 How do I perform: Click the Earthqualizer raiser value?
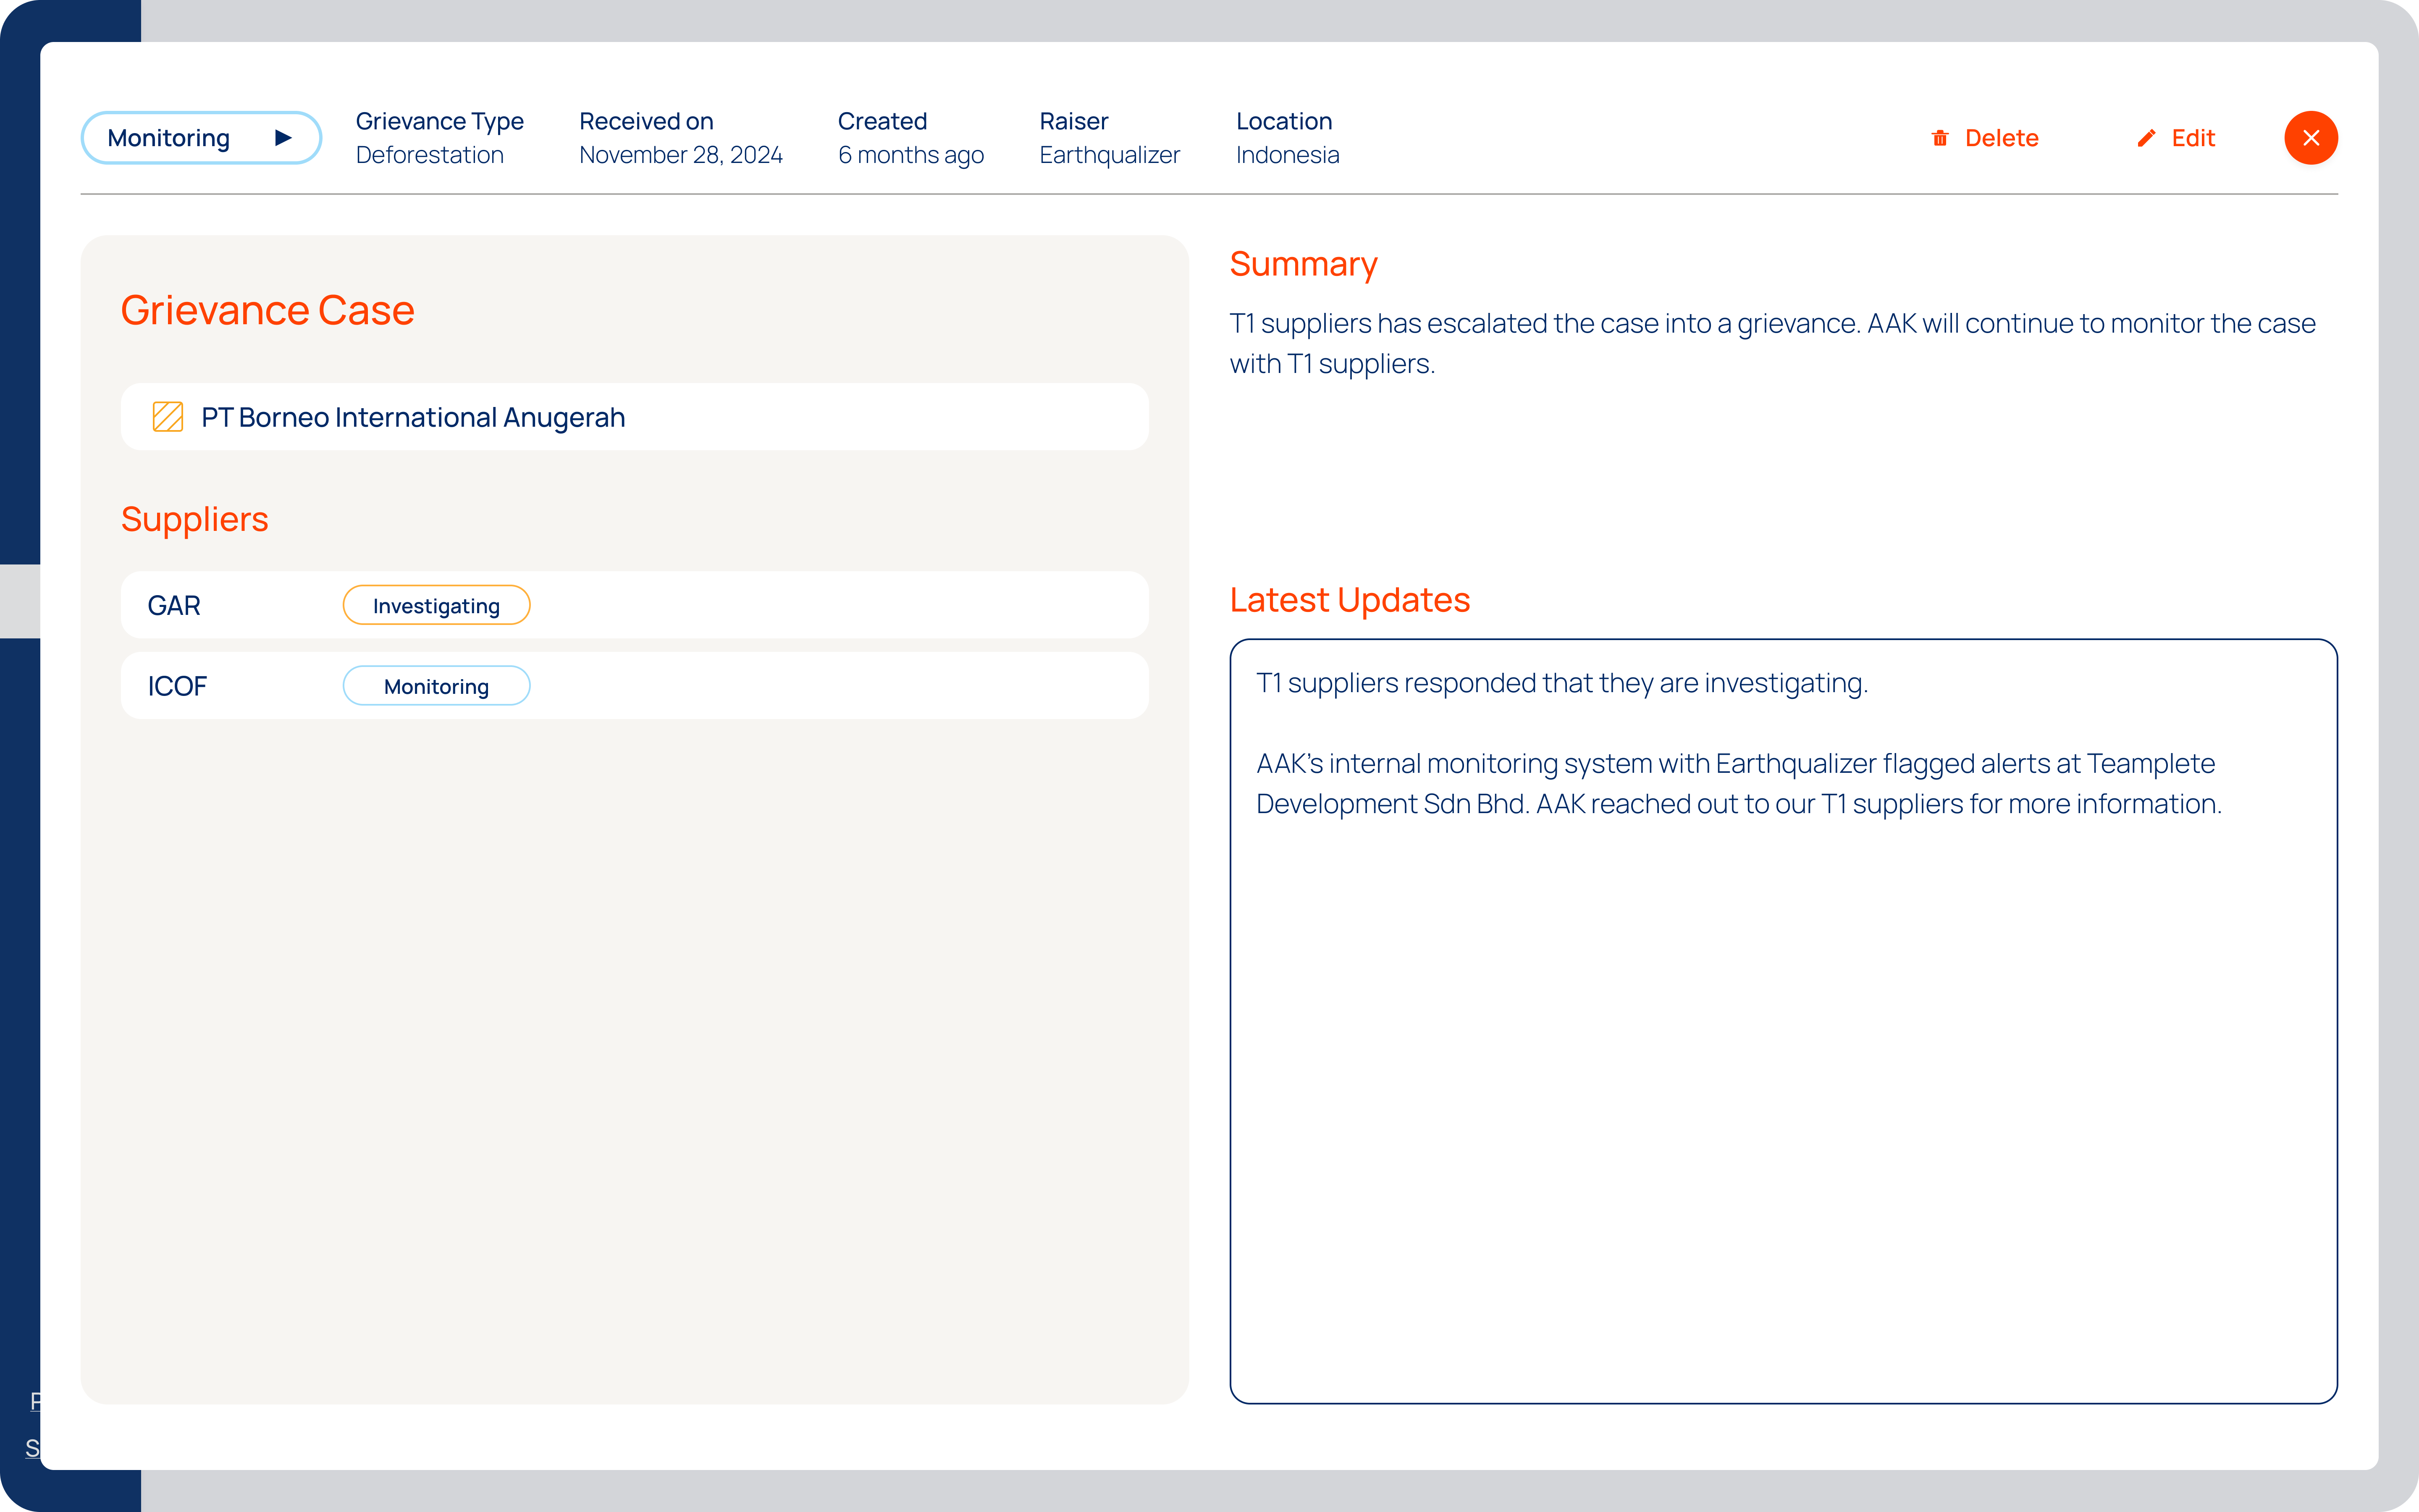[x=1110, y=155]
